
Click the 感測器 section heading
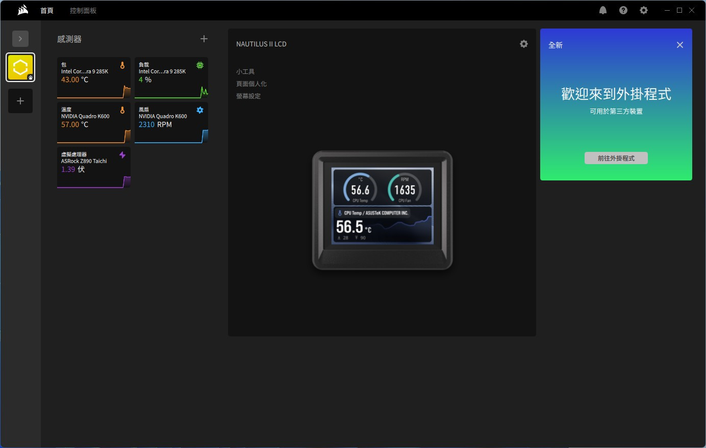[x=69, y=39]
